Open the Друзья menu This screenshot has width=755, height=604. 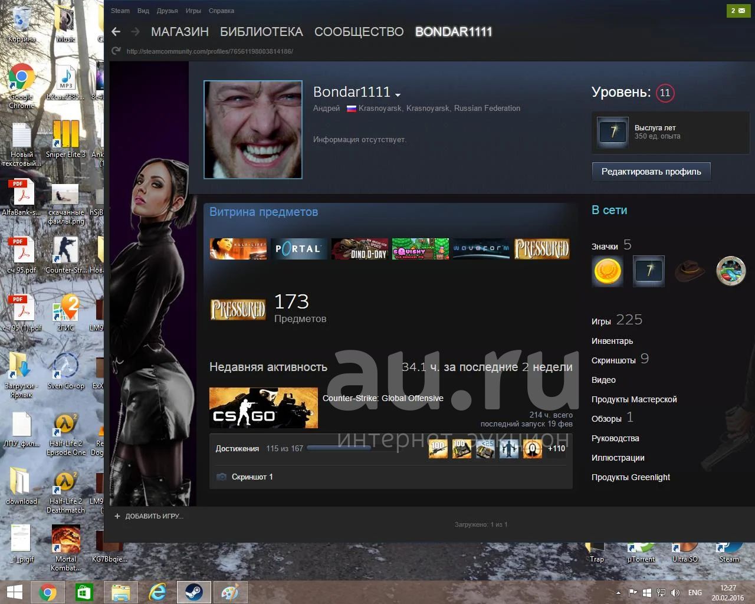pos(168,11)
